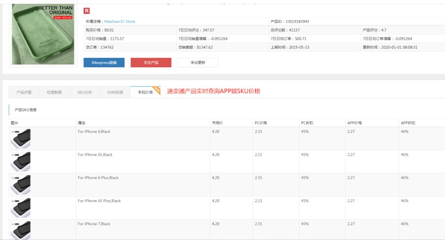Image resolution: width=445 pixels, height=240 pixels.
Task: Click the 产品SKU信息 section heading
Action: tap(26, 110)
